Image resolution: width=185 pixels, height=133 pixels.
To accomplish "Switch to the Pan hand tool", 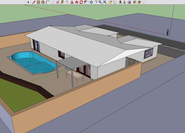I will (96, 2).
